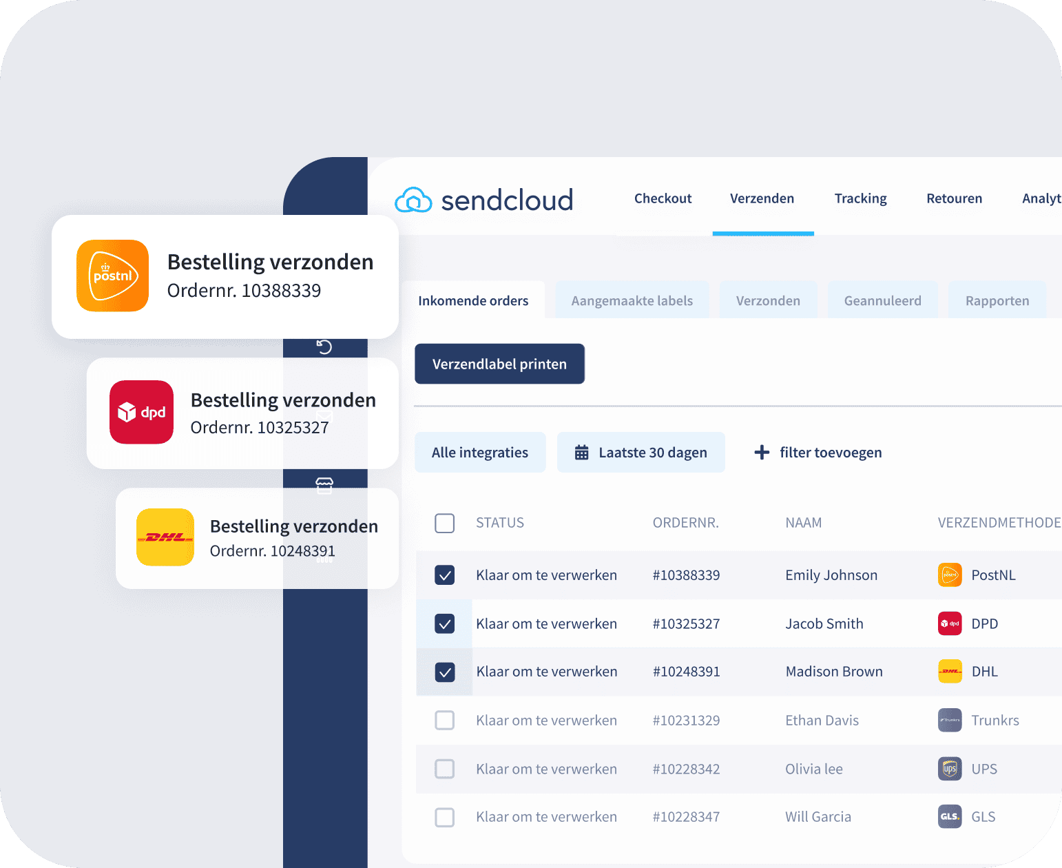Uncheck the order #10248391 checkbox
This screenshot has height=868, width=1062.
(x=445, y=672)
